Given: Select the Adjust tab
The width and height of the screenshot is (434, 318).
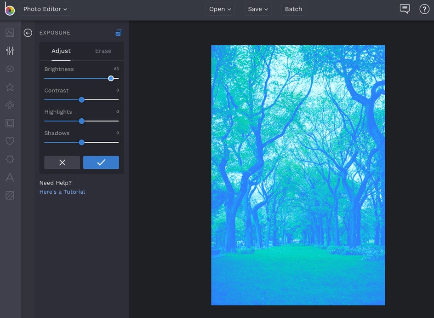Looking at the screenshot, I should (x=61, y=51).
